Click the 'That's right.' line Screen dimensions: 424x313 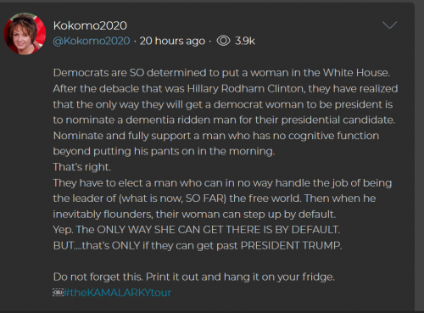[x=82, y=167]
